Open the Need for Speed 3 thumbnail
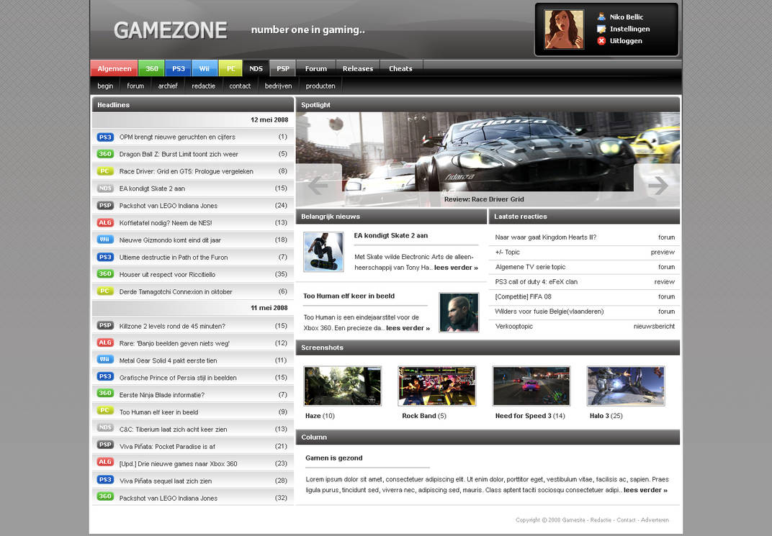The width and height of the screenshot is (772, 536). (531, 386)
